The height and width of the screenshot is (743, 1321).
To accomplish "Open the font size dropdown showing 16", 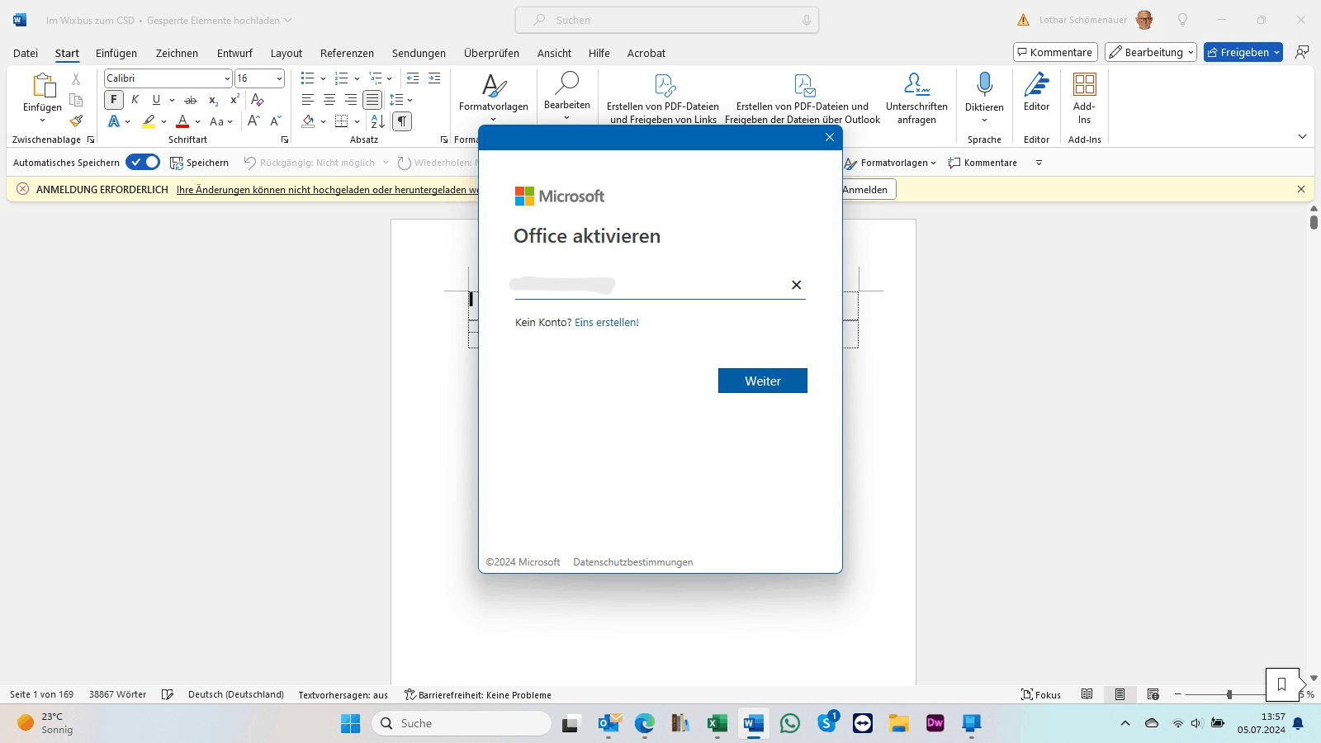I will 279,78.
